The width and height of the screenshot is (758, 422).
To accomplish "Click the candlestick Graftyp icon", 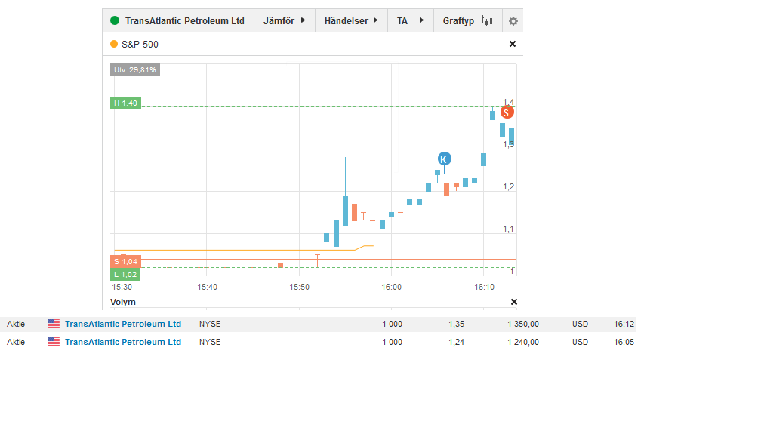I will point(487,21).
